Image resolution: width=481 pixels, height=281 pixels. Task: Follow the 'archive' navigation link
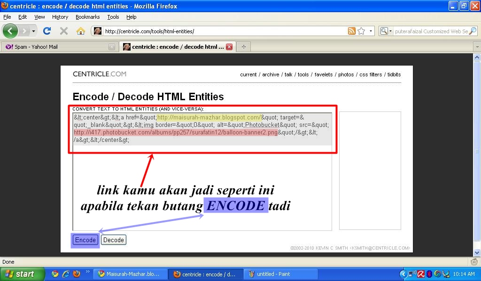pos(271,74)
